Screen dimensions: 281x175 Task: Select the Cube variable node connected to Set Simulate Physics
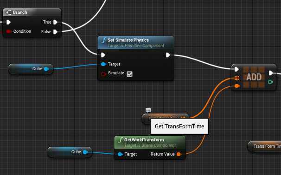click(31, 69)
